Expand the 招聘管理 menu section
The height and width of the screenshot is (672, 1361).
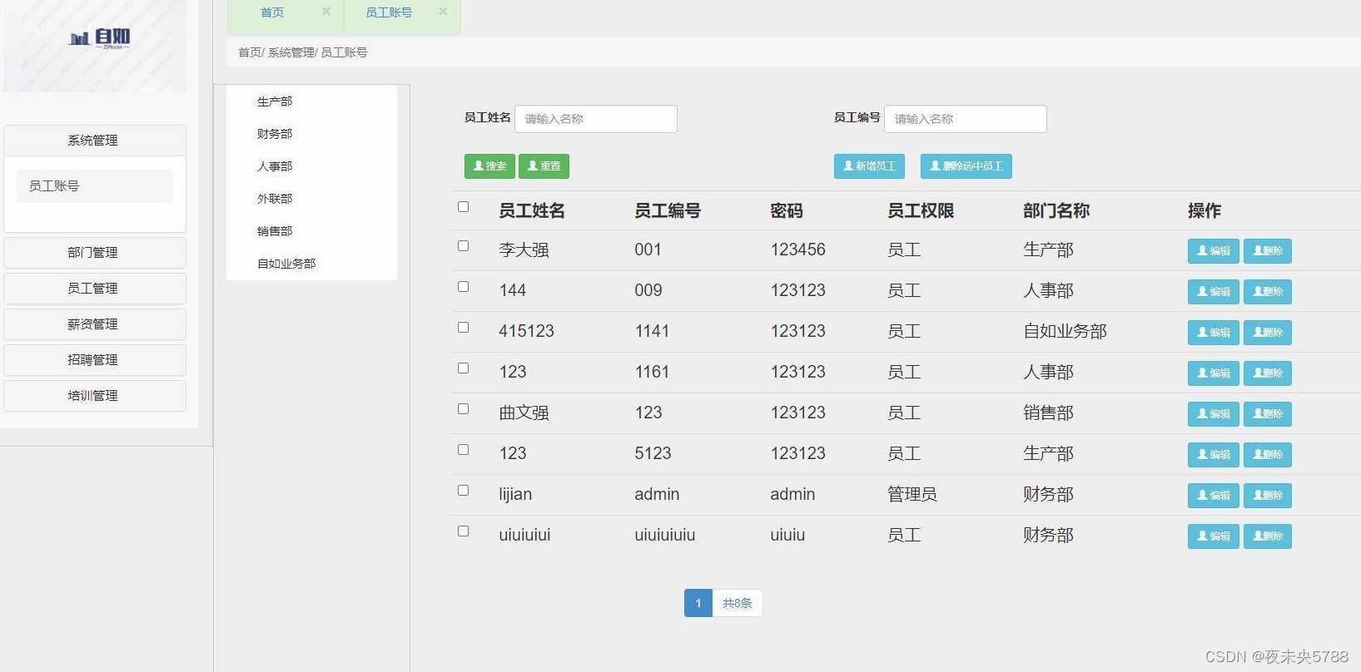point(95,360)
